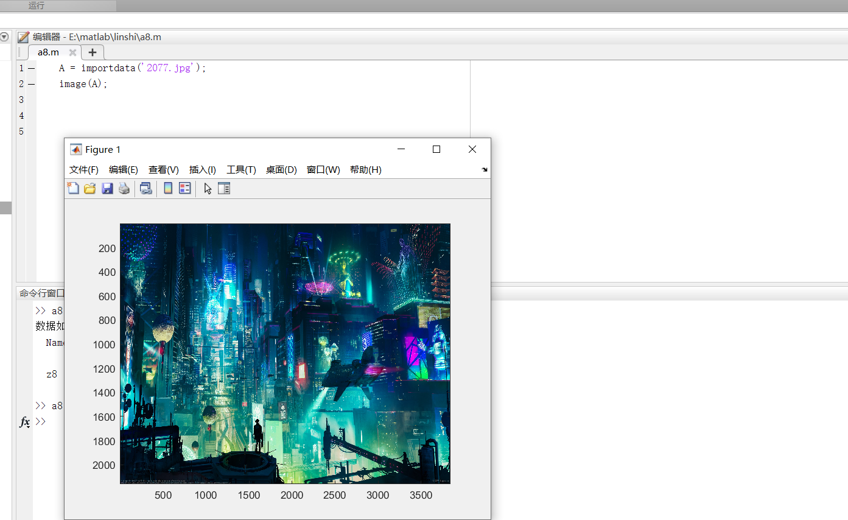The height and width of the screenshot is (520, 848).
Task: Click fx function browser icon in command window
Action: tap(25, 422)
